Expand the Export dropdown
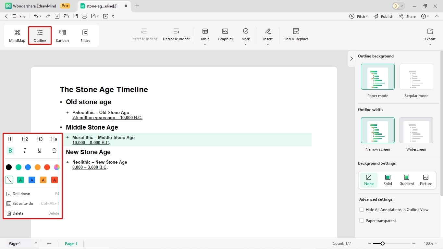The image size is (443, 249). point(430,44)
